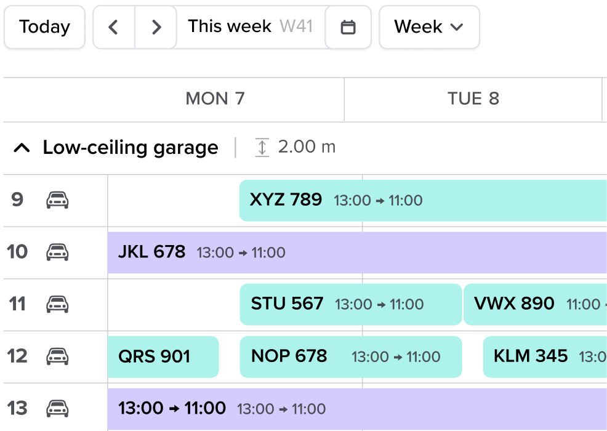Click car icon for space 12
The width and height of the screenshot is (607, 431).
click(57, 356)
